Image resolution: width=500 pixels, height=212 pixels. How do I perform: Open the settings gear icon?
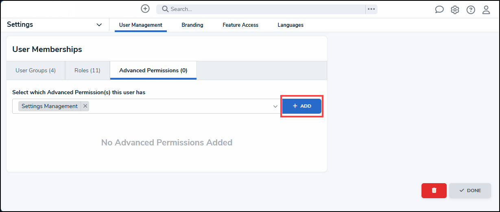click(x=455, y=10)
